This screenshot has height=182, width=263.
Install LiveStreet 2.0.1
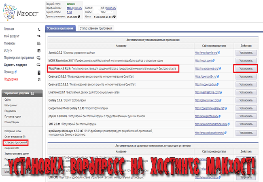pos(246,92)
